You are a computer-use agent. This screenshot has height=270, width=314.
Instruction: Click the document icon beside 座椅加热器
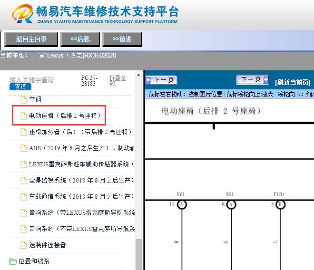coord(24,132)
